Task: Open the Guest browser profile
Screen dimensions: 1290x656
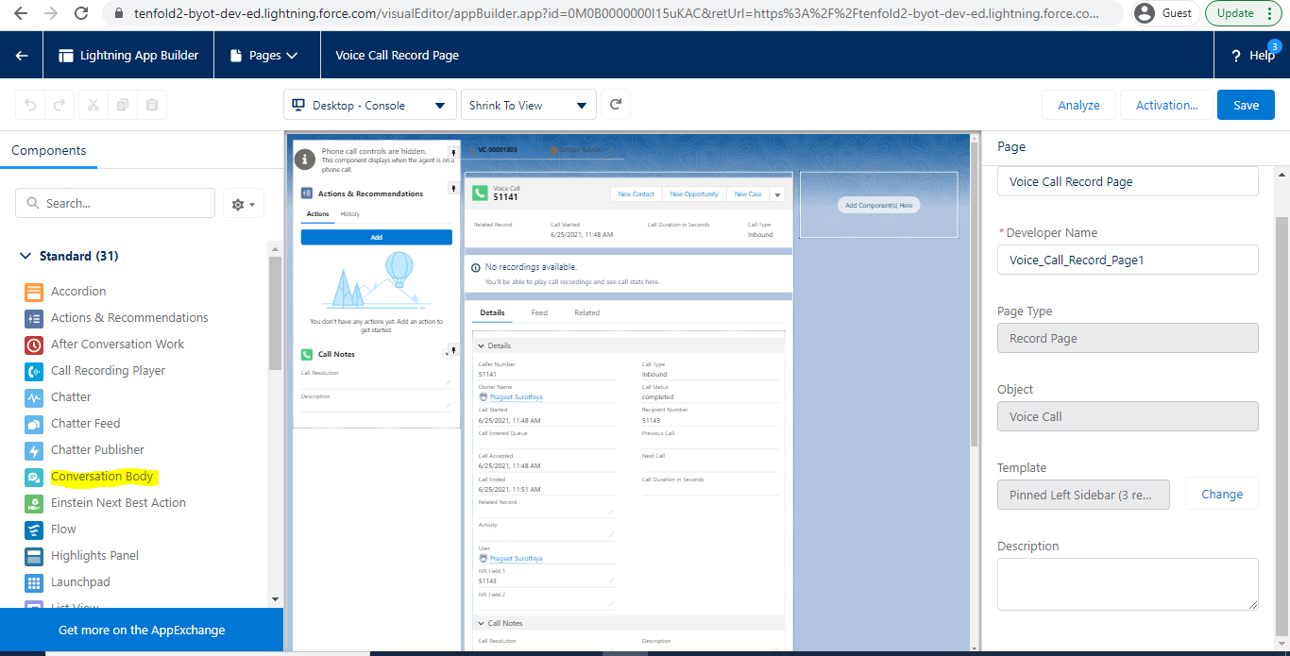Action: 1163,13
